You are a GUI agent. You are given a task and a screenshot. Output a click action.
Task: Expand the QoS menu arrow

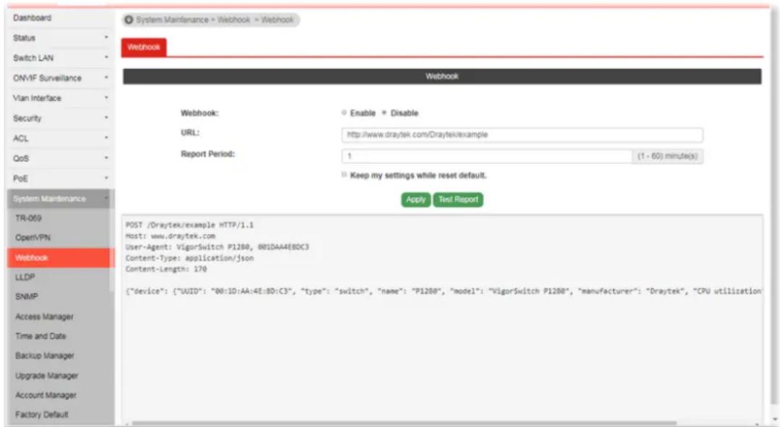click(106, 158)
